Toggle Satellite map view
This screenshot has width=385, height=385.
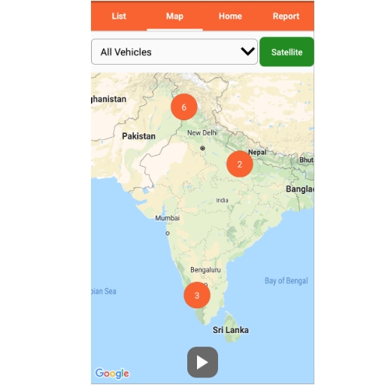[286, 52]
